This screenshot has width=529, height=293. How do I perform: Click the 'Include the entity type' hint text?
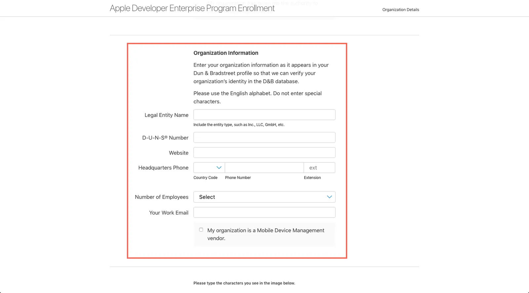(239, 125)
